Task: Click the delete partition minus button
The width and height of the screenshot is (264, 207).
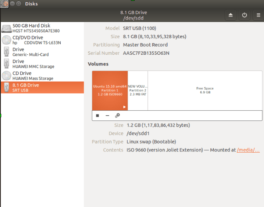Action: [x=107, y=115]
